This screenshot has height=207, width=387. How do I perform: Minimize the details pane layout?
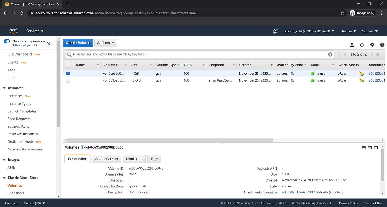coord(364,147)
